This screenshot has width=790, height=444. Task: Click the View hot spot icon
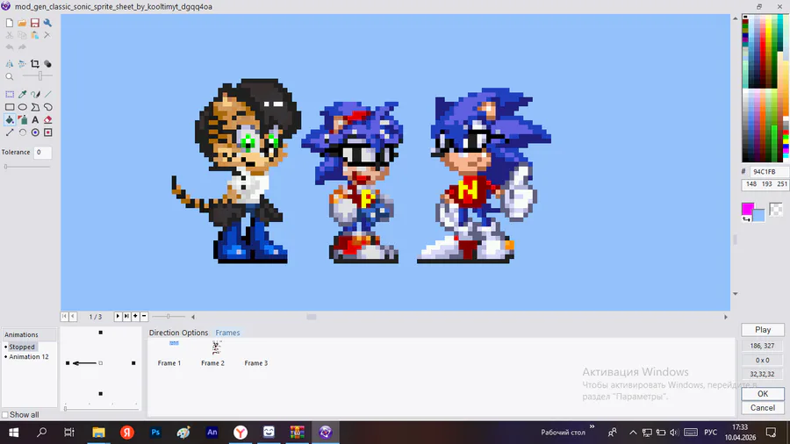[x=35, y=132]
